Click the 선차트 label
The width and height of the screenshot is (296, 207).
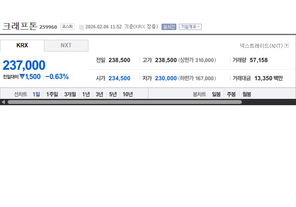click(x=21, y=94)
